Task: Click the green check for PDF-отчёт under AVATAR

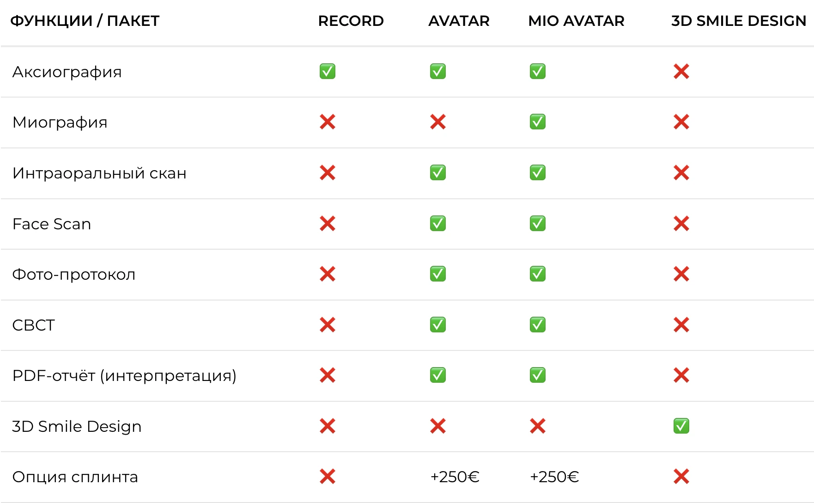Action: (x=437, y=375)
